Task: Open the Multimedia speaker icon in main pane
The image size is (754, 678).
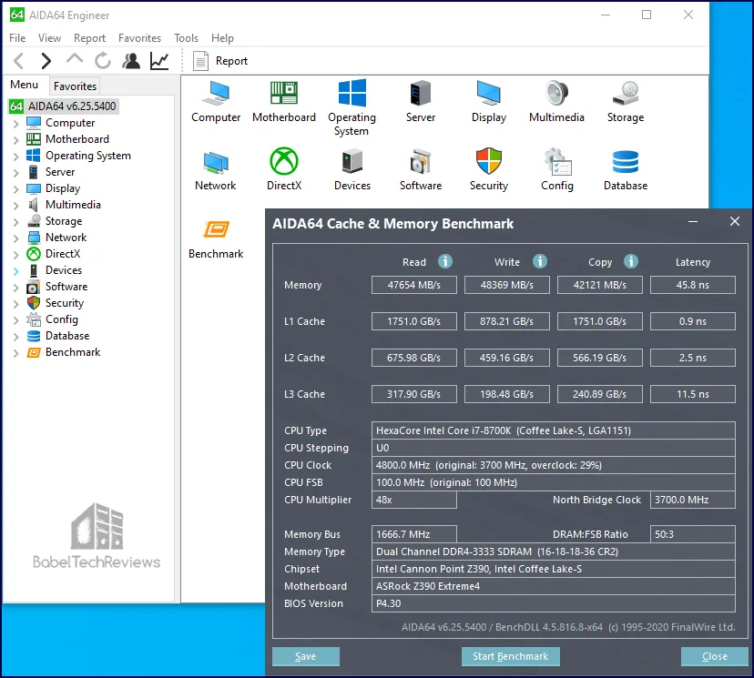Action: (556, 93)
